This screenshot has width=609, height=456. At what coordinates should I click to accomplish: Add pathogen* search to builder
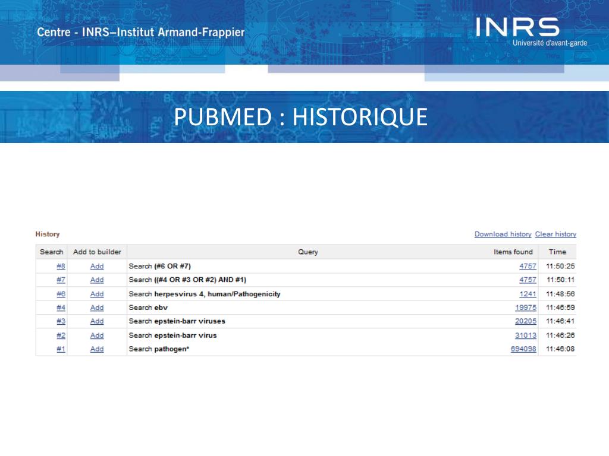point(97,349)
